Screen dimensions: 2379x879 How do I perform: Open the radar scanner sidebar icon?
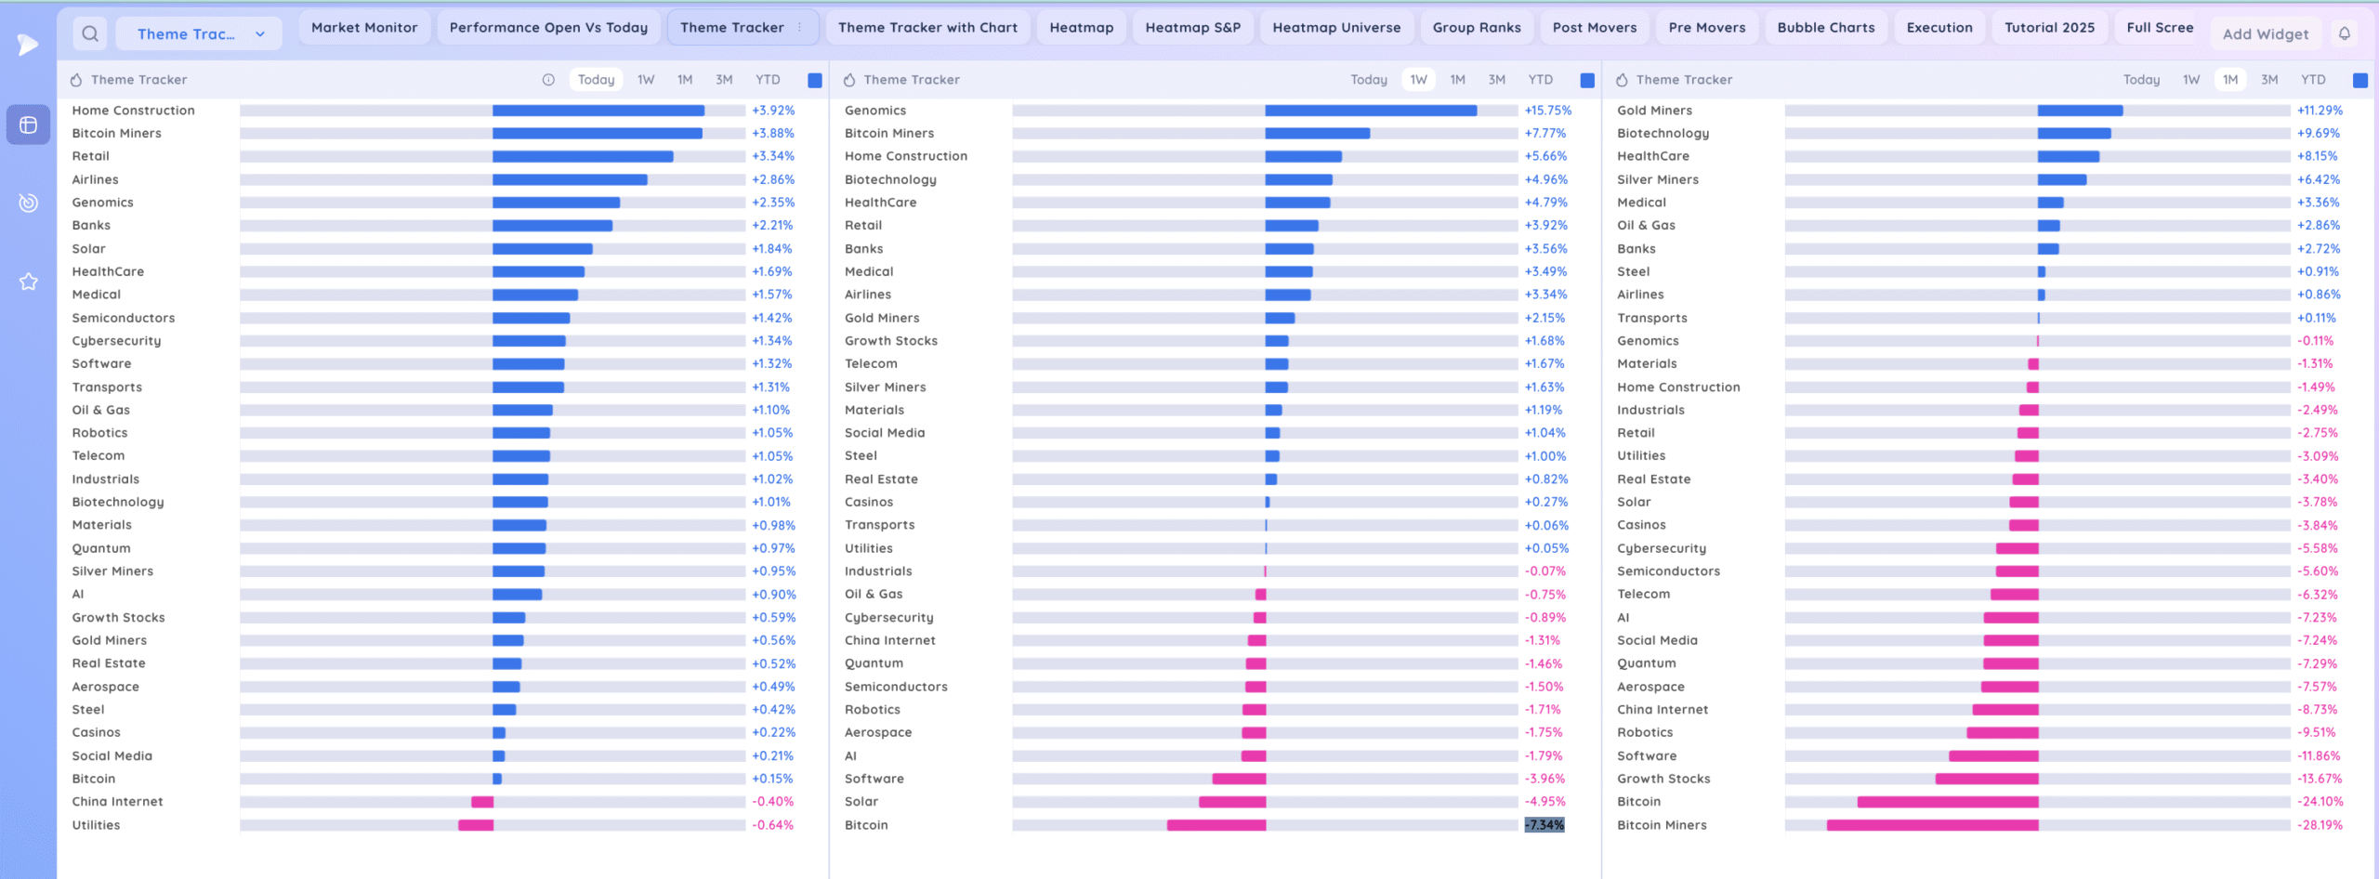pos(28,203)
